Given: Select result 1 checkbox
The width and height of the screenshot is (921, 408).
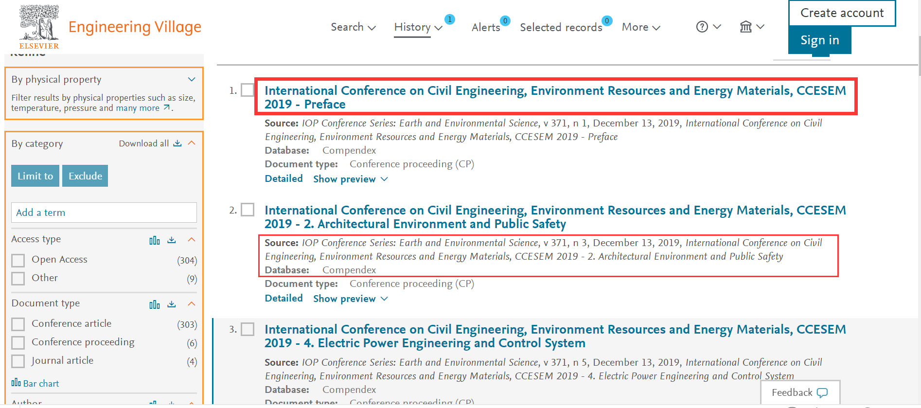Looking at the screenshot, I should [x=248, y=90].
